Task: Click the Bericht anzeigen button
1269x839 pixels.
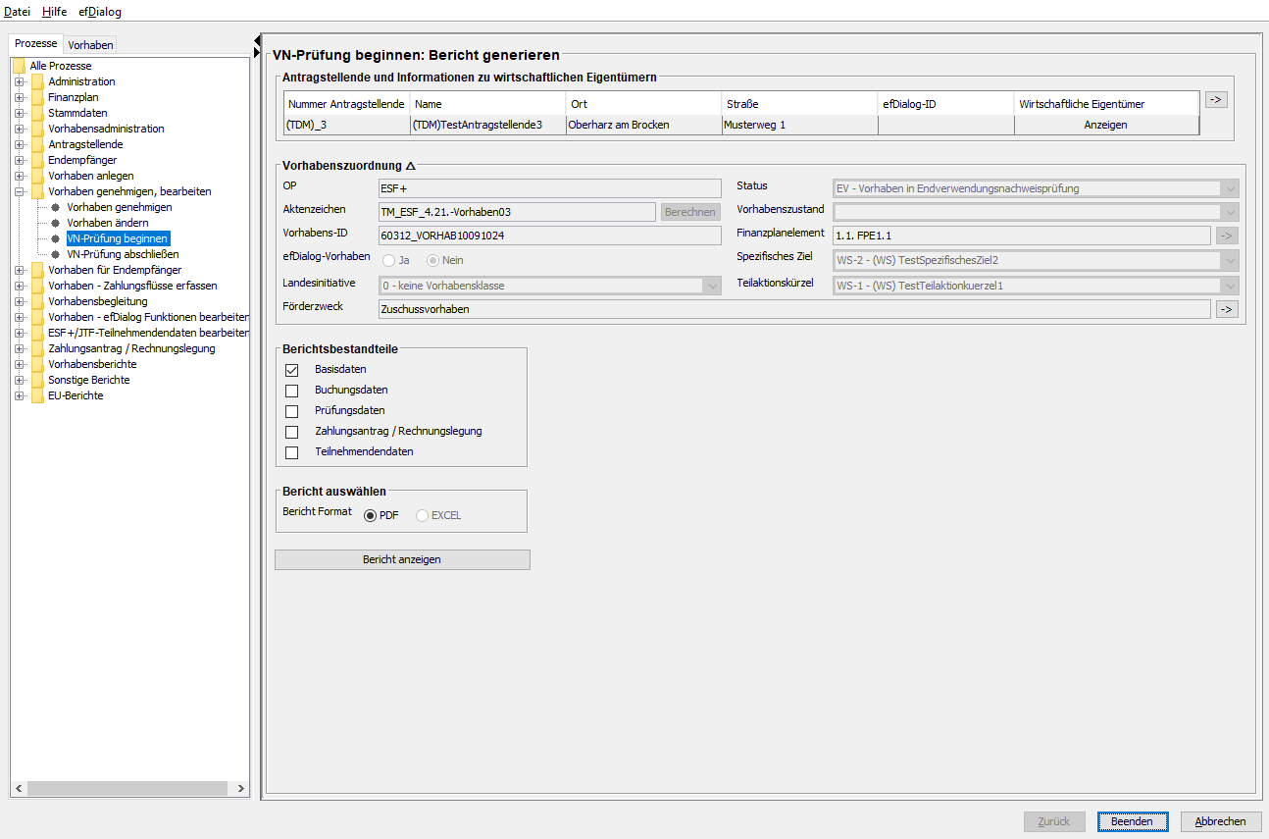Action: pos(402,559)
